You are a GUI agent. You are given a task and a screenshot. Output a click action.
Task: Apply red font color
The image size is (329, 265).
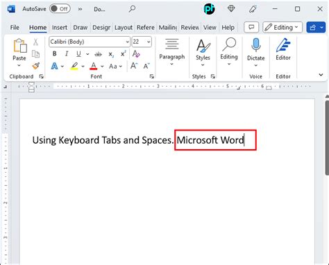(94, 66)
